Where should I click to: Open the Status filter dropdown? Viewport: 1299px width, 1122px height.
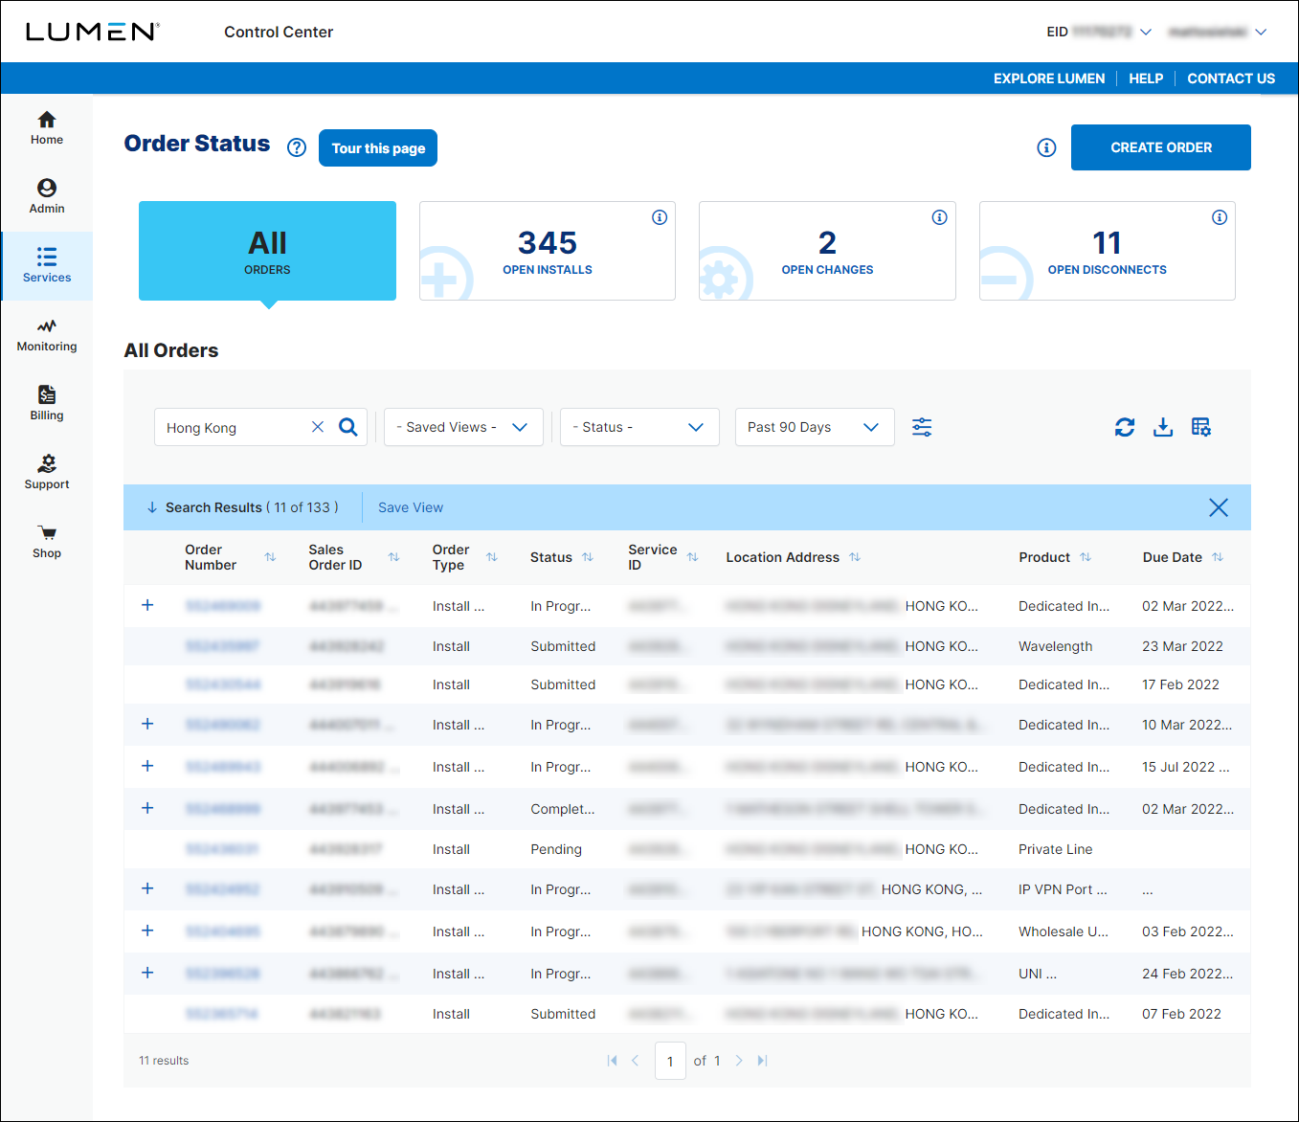(x=639, y=427)
